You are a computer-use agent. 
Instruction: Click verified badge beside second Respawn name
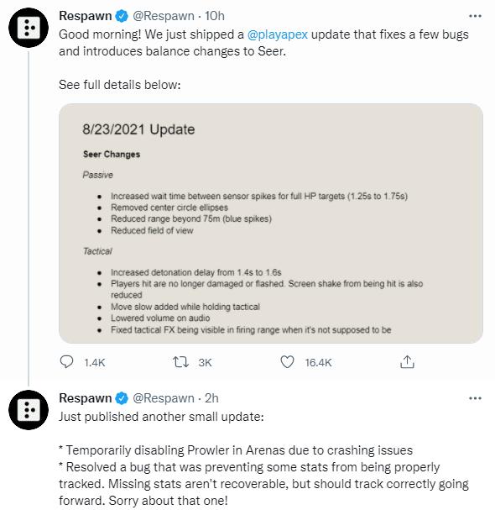[122, 398]
